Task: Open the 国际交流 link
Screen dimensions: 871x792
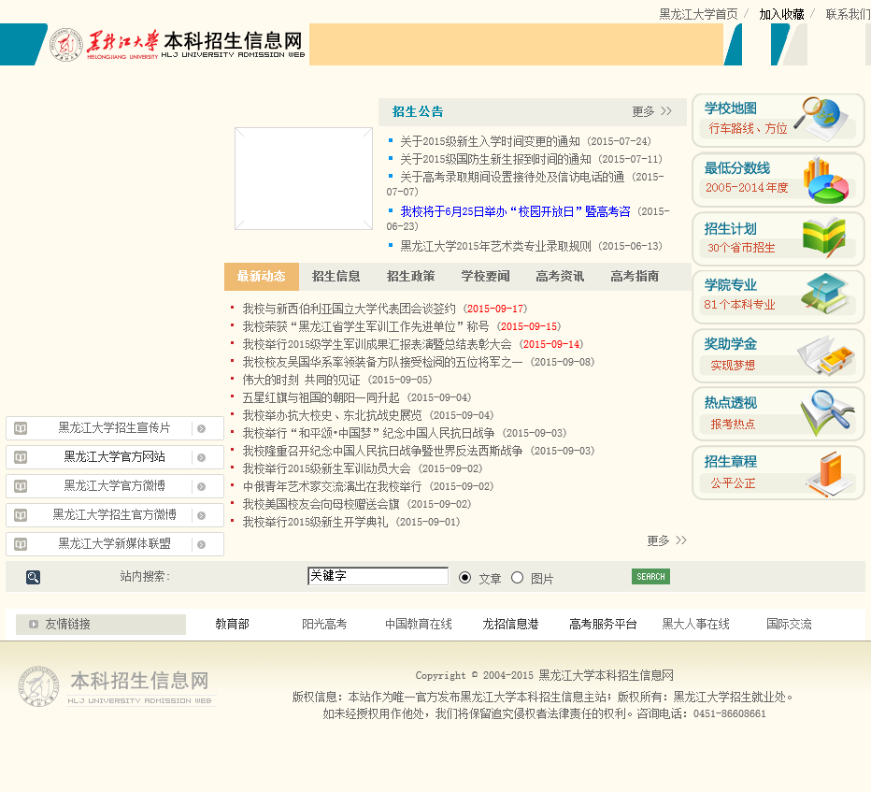Action: point(789,624)
